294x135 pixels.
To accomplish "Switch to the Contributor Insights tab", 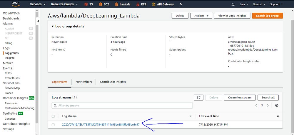I will (x=113, y=82).
